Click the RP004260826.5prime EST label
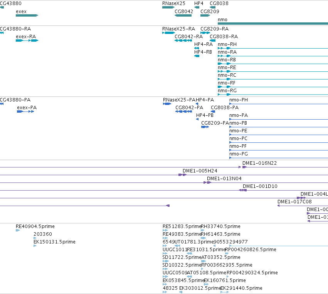Image resolution: width=328 pixels, height=294 pixels. 251,250
